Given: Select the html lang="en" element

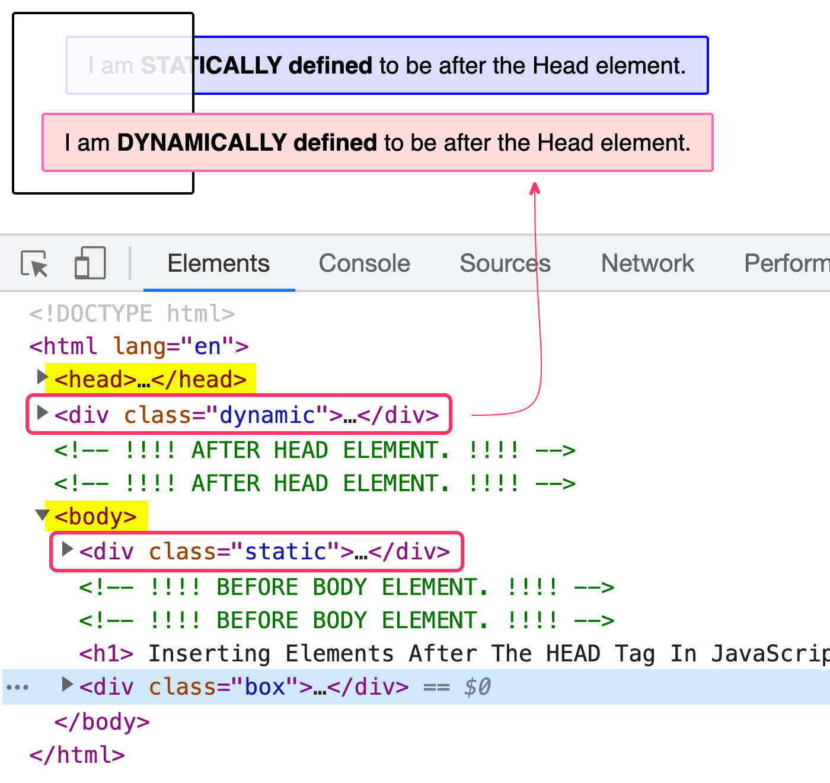Looking at the screenshot, I should tap(138, 346).
